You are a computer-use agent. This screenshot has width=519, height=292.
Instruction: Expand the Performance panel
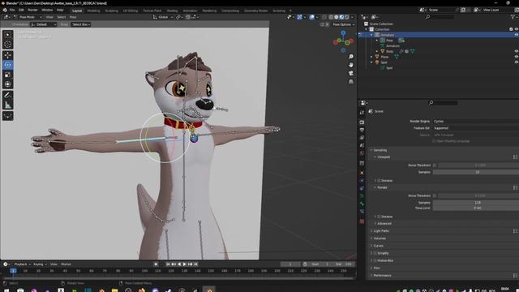pyautogui.click(x=382, y=276)
